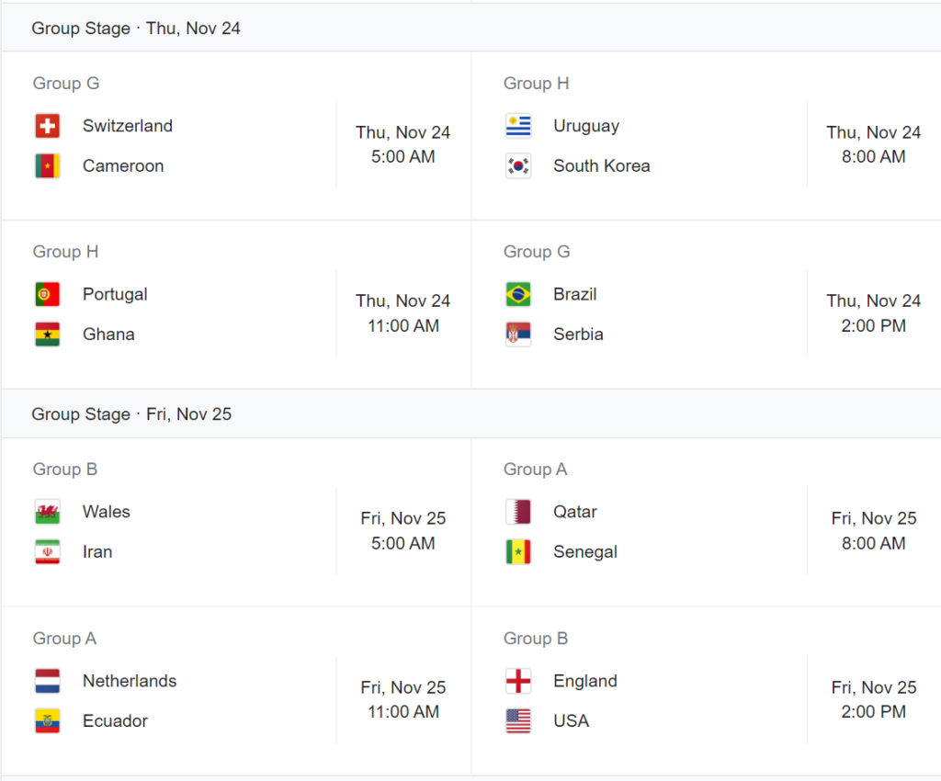Click the Portugal flag icon
The height and width of the screenshot is (781, 941).
pyautogui.click(x=48, y=294)
